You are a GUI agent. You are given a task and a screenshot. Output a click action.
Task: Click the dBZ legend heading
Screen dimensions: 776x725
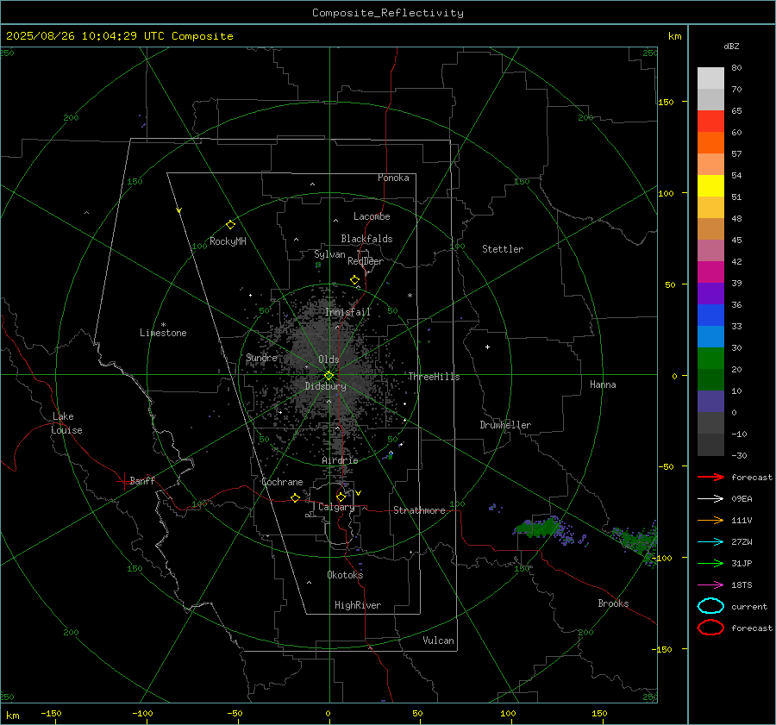click(731, 46)
